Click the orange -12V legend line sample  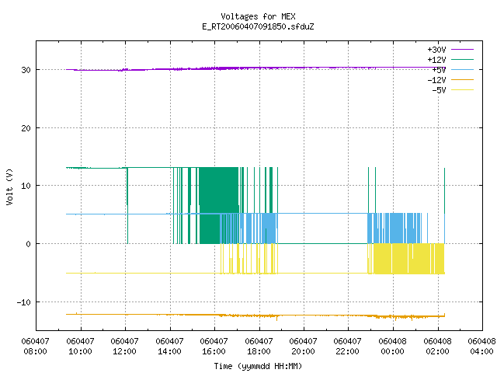(x=462, y=79)
